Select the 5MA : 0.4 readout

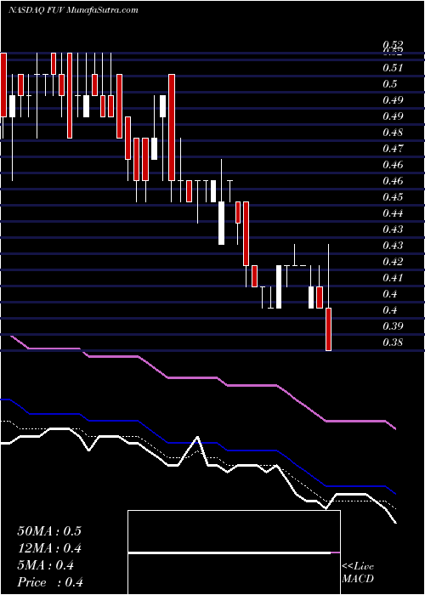[46, 565]
